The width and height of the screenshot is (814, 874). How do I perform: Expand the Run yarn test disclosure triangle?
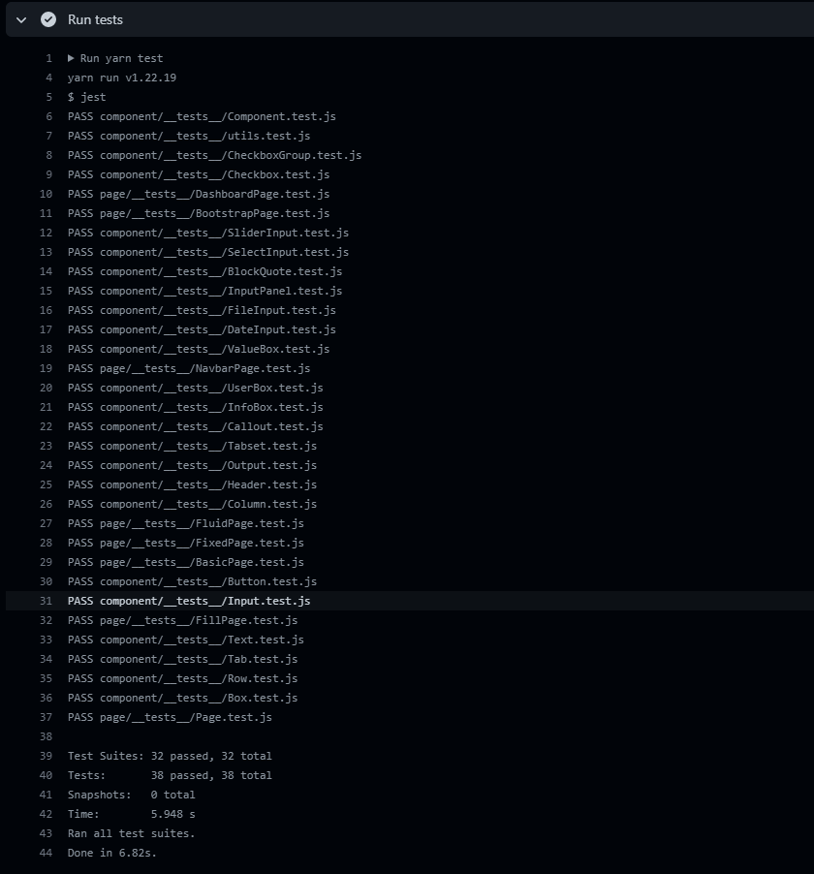coord(71,58)
